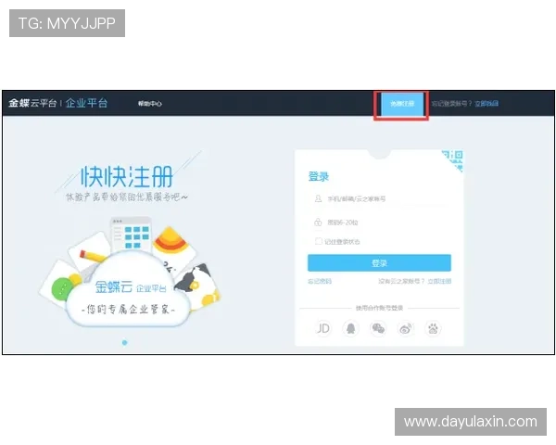Click the wide blue 登录 button

379,263
